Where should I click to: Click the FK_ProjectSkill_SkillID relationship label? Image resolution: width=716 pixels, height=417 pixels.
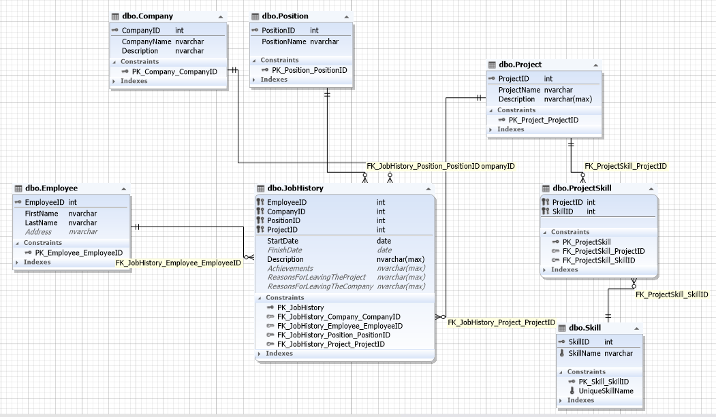pos(672,295)
